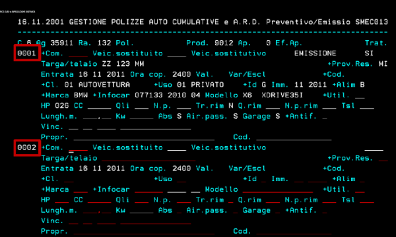Focus the Com. field of vehicle 0002

click(x=78, y=147)
